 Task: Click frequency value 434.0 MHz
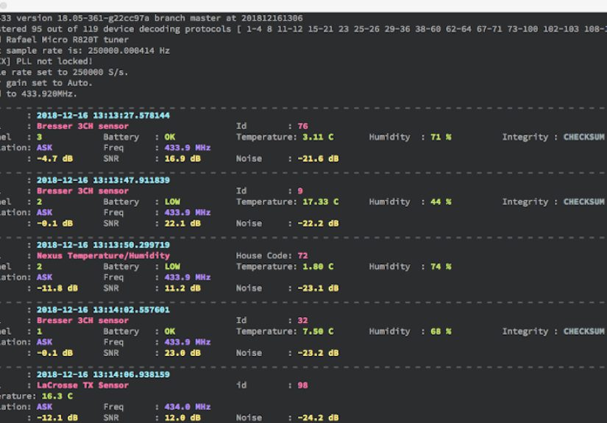(188, 407)
